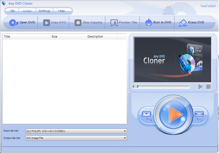Click the Any DVD Cloner app icon
This screenshot has width=219, height=153.
click(x=4, y=3)
